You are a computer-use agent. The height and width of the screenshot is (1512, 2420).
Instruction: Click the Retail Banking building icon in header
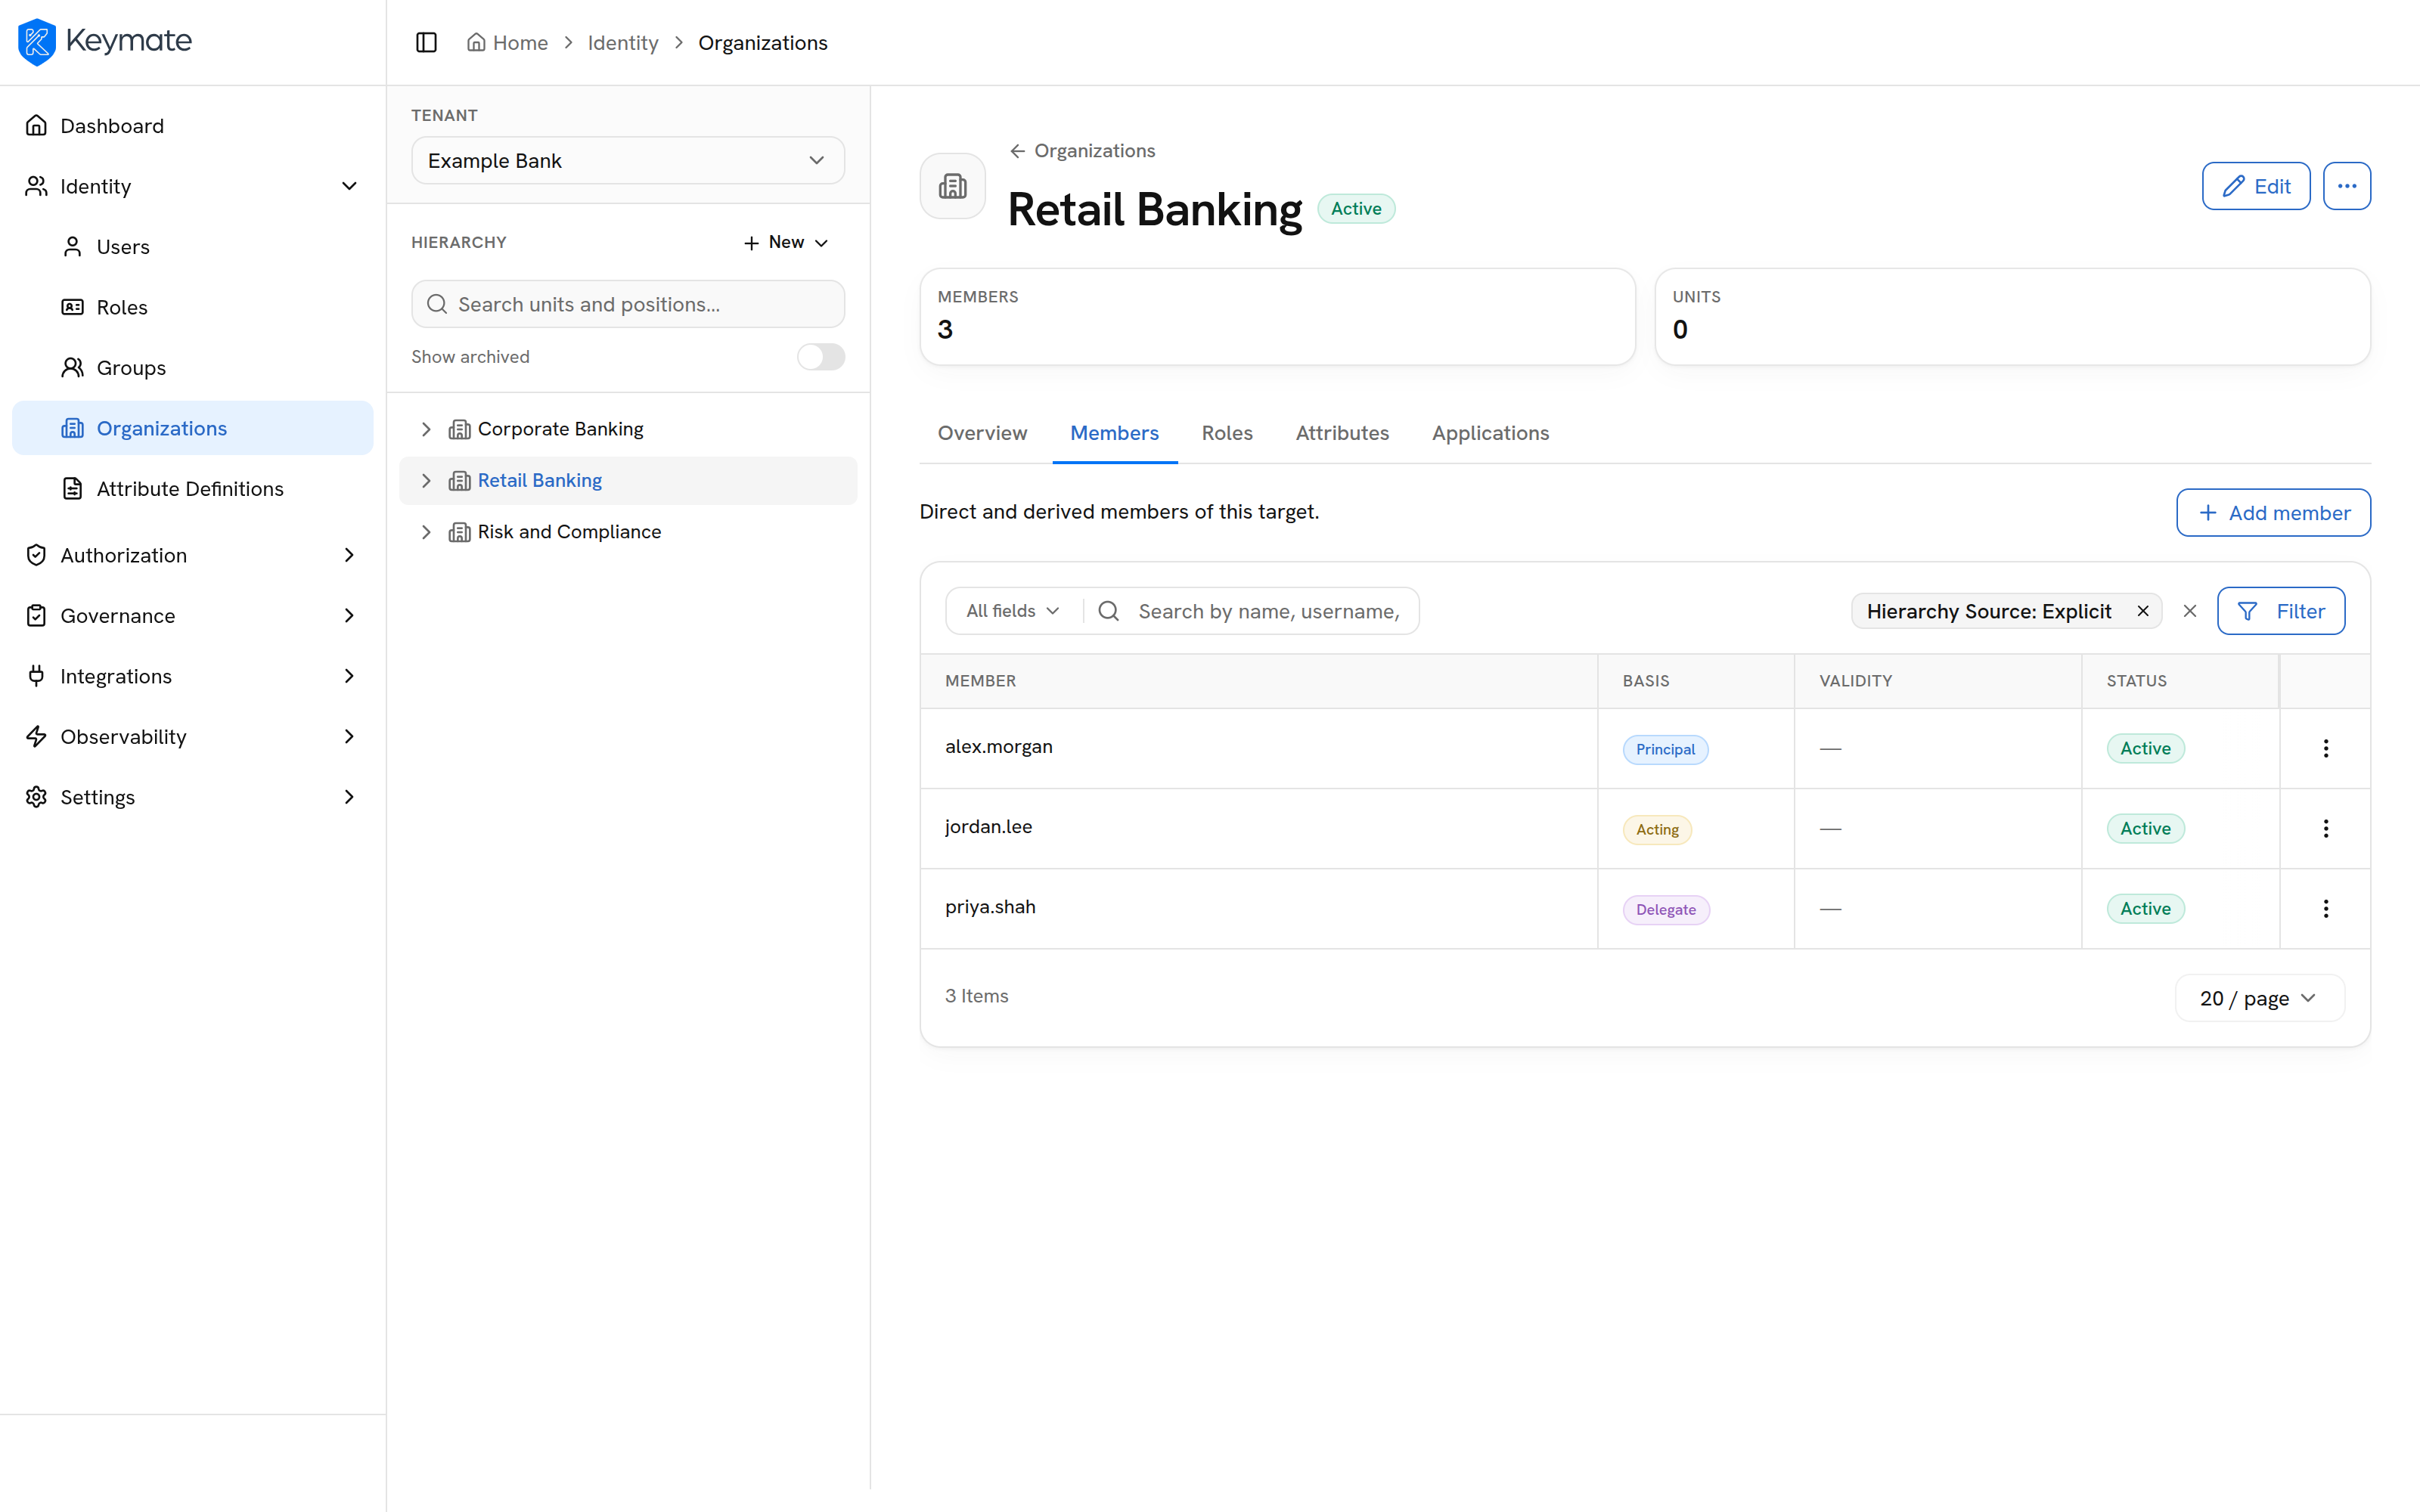pos(952,186)
